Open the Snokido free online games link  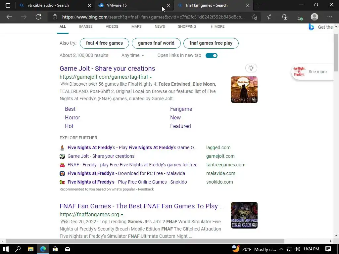(127, 182)
